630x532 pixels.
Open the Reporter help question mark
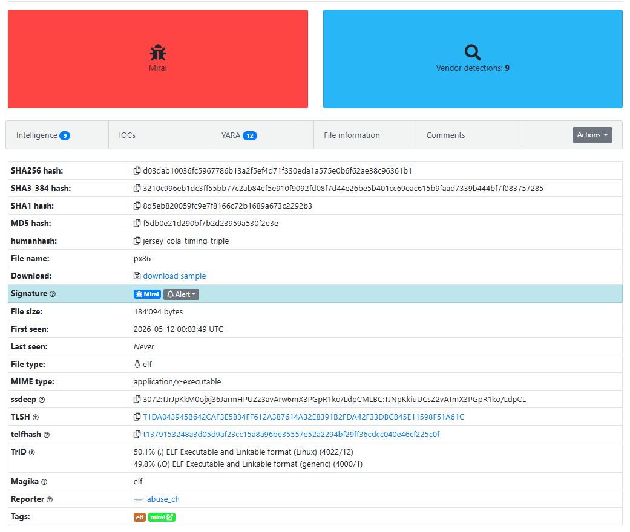(x=50, y=499)
